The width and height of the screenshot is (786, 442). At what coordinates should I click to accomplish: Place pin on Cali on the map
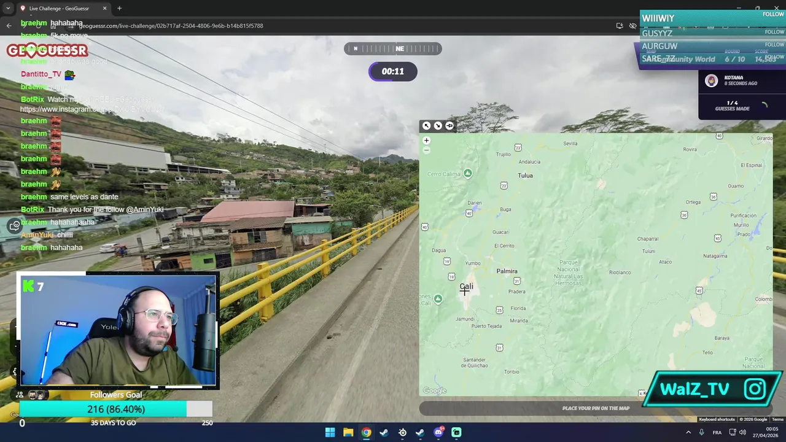pyautogui.click(x=466, y=286)
